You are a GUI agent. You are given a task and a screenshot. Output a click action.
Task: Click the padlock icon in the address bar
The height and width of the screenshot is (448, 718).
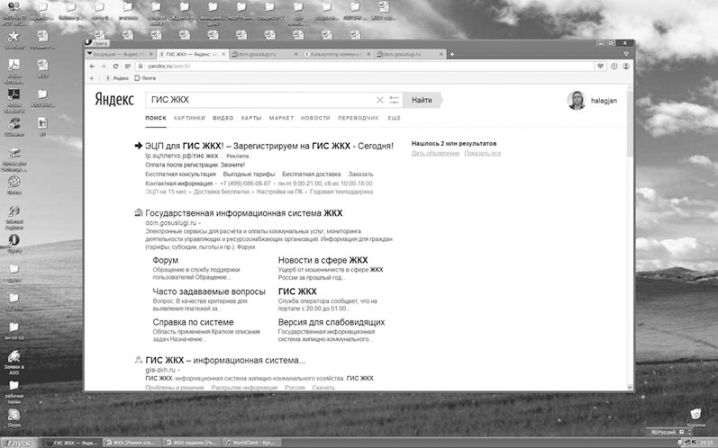pyautogui.click(x=141, y=67)
